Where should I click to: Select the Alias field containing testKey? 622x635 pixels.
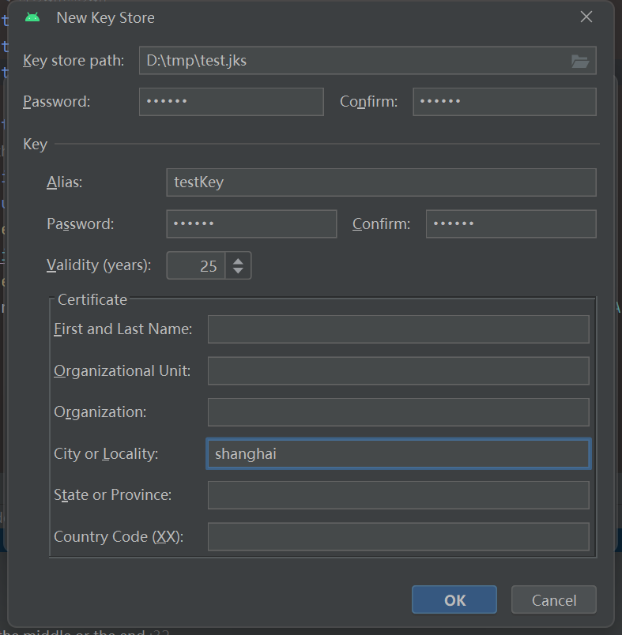click(x=381, y=182)
